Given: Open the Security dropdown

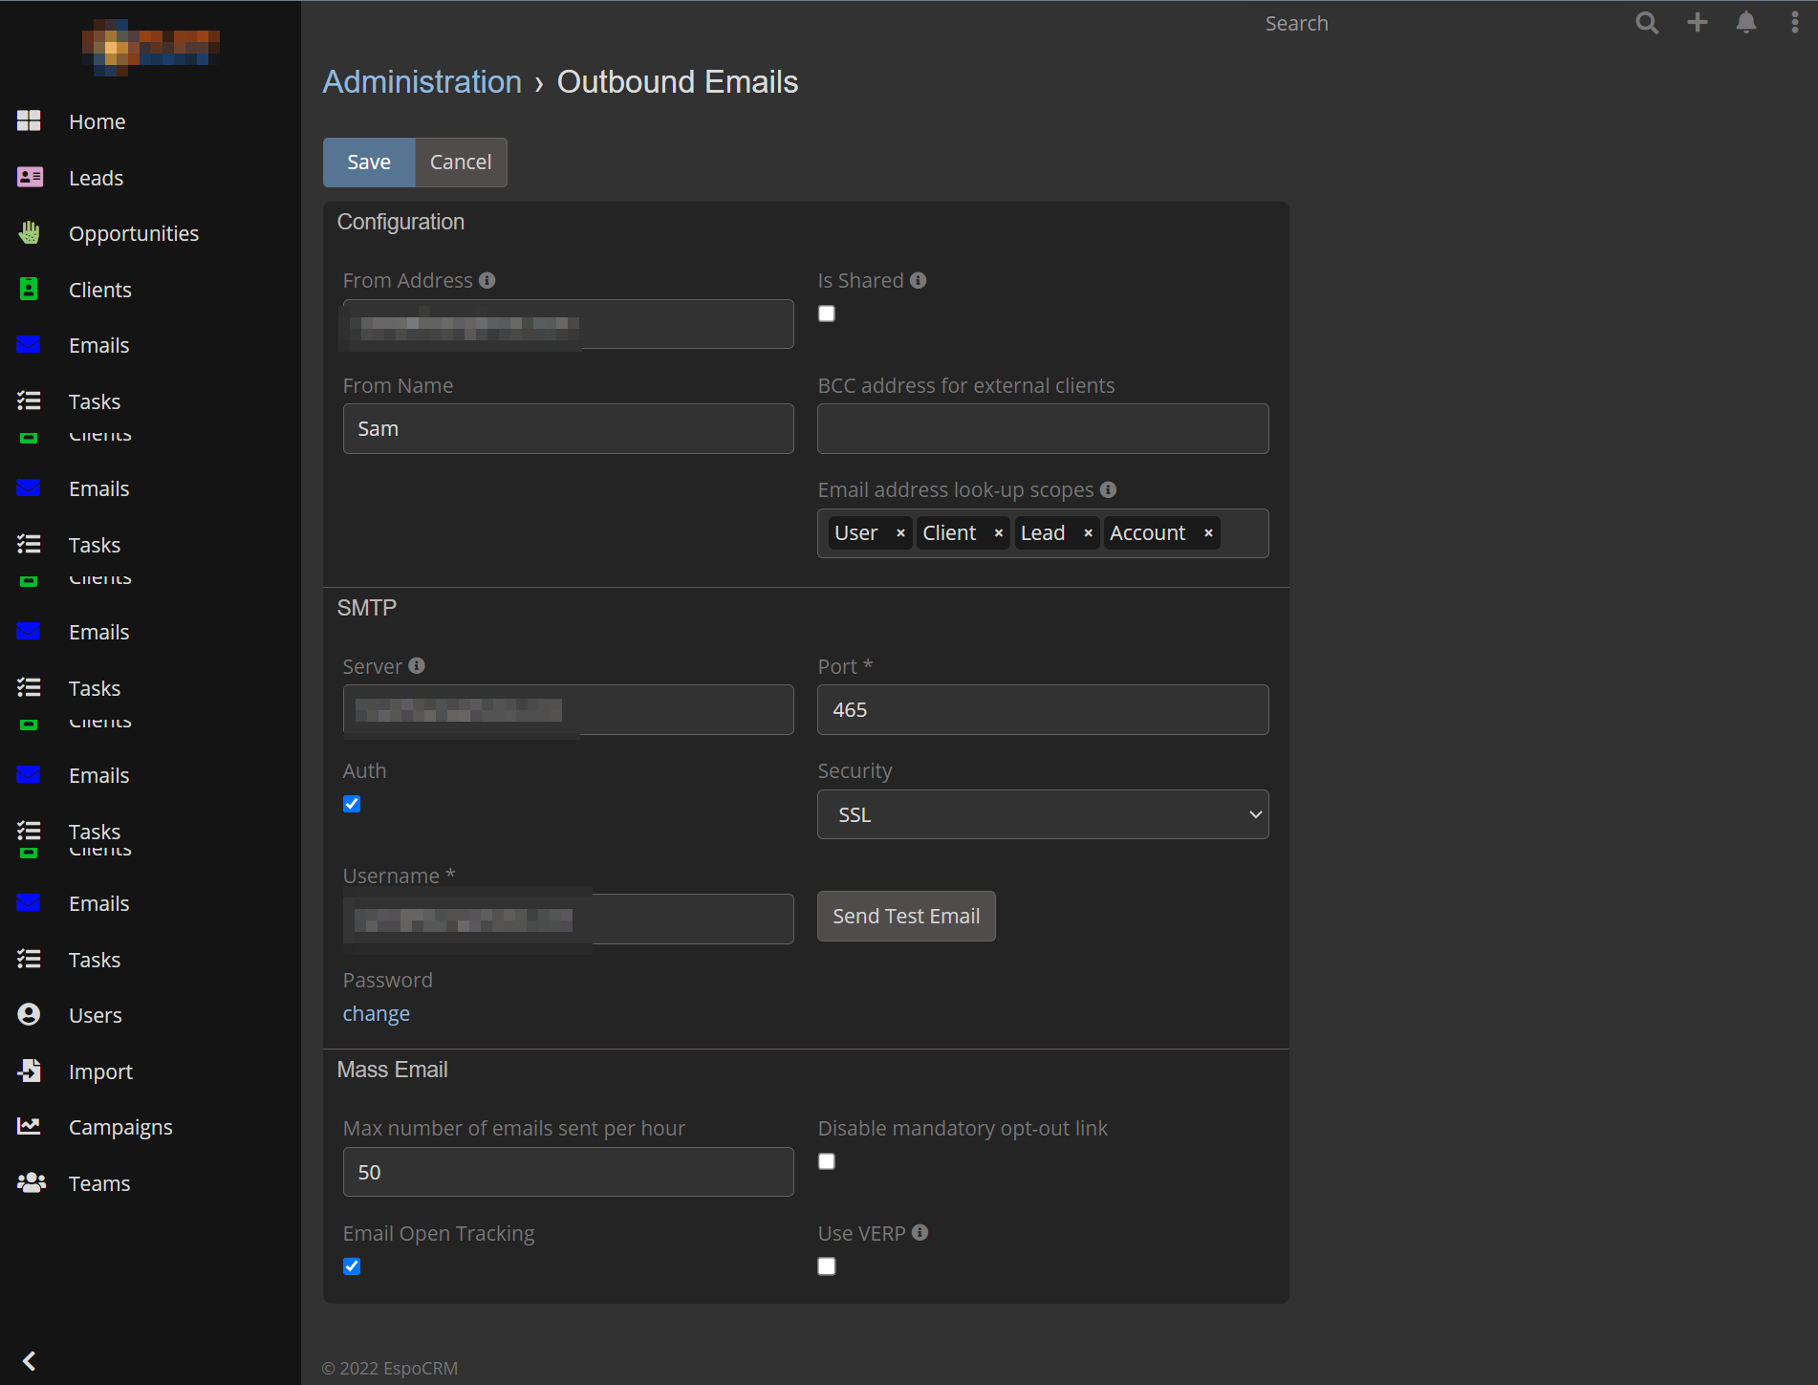Looking at the screenshot, I should point(1042,814).
